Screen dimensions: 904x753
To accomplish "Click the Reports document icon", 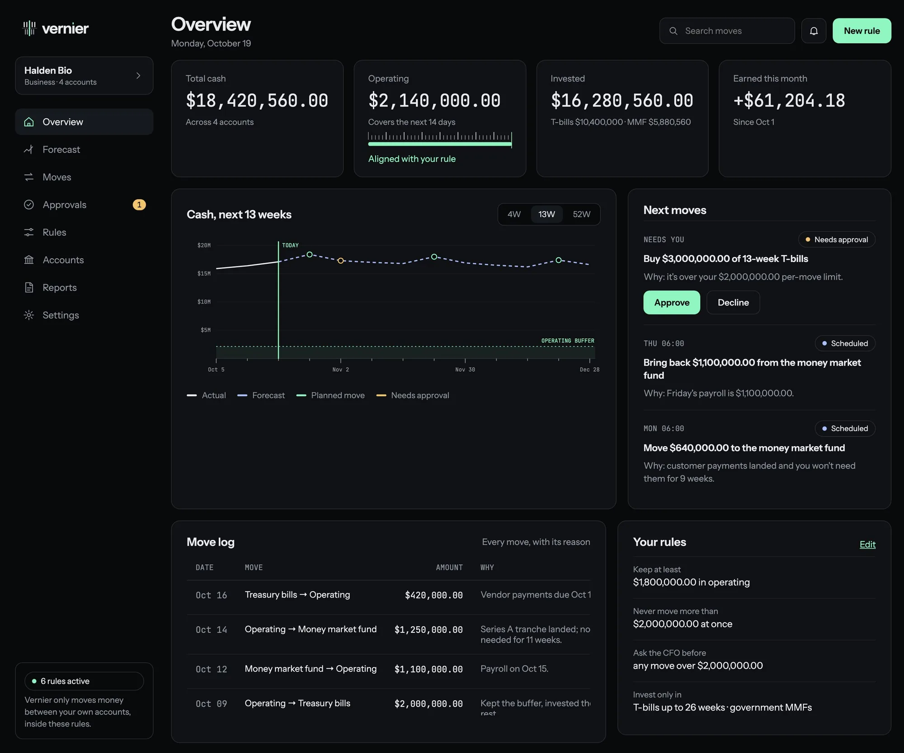I will (29, 287).
